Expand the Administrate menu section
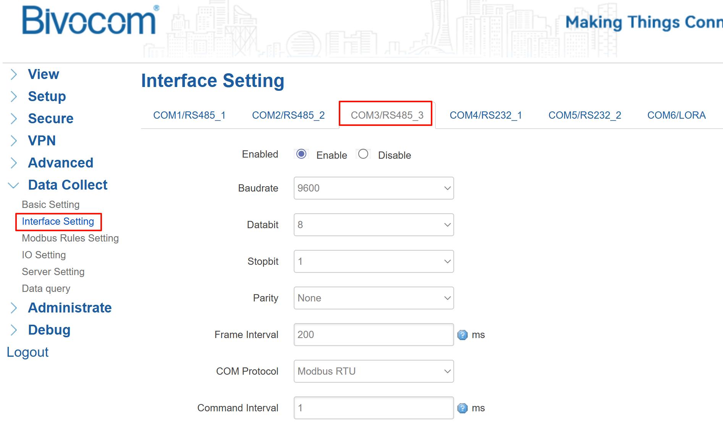723x430 pixels. coord(70,308)
